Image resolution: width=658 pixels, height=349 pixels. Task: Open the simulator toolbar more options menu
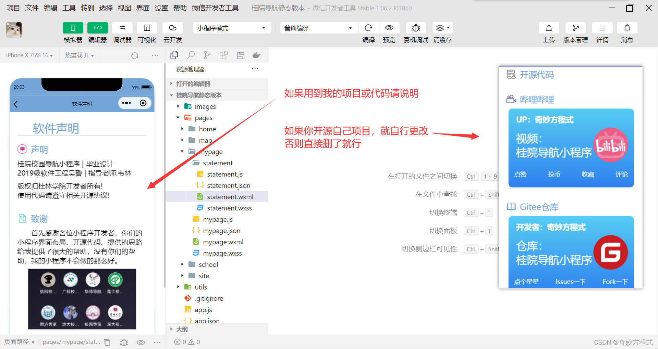click(x=155, y=55)
